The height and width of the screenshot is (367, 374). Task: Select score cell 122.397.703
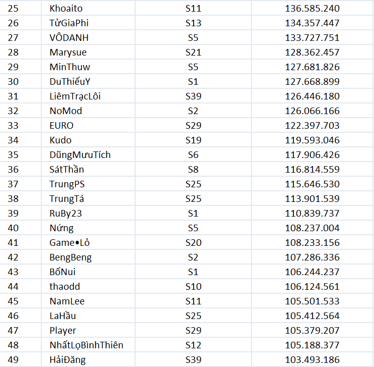tap(313, 125)
